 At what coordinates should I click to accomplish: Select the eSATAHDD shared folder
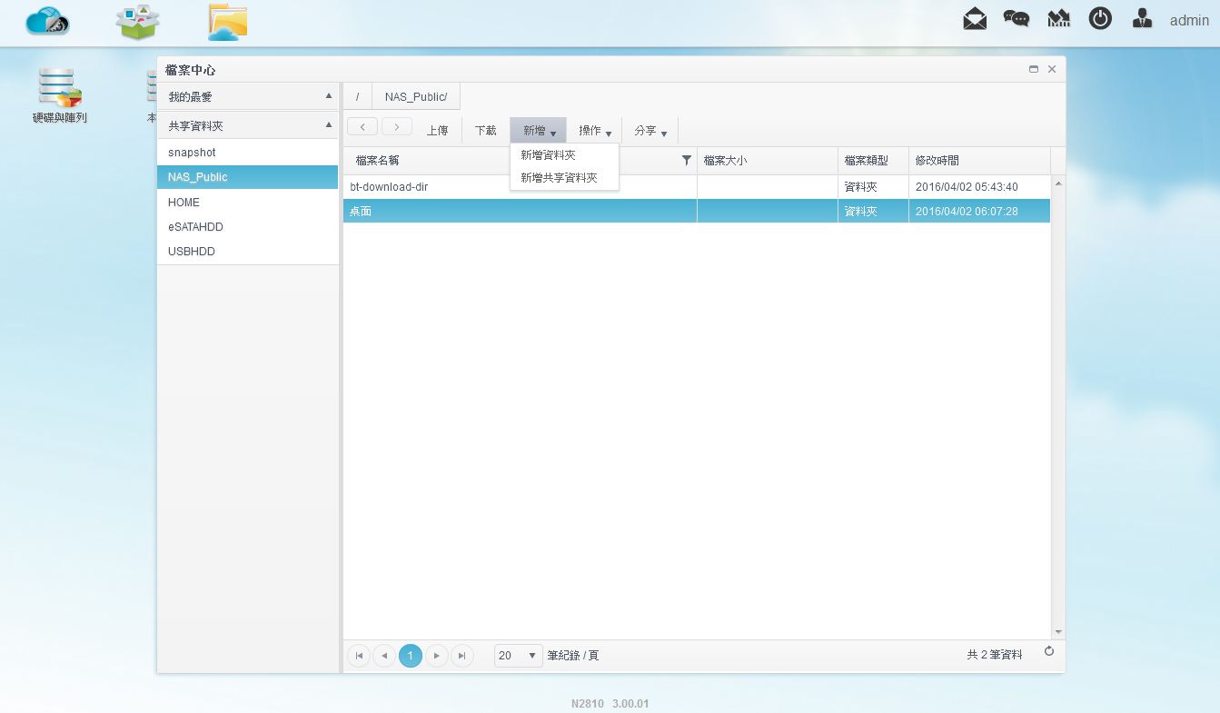point(247,227)
